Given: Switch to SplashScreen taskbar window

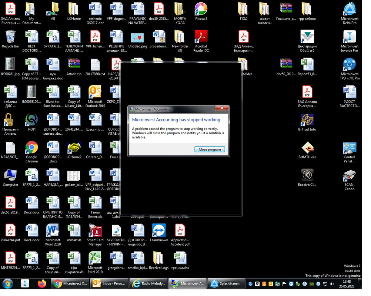Looking at the screenshot, I should (x=226, y=283).
